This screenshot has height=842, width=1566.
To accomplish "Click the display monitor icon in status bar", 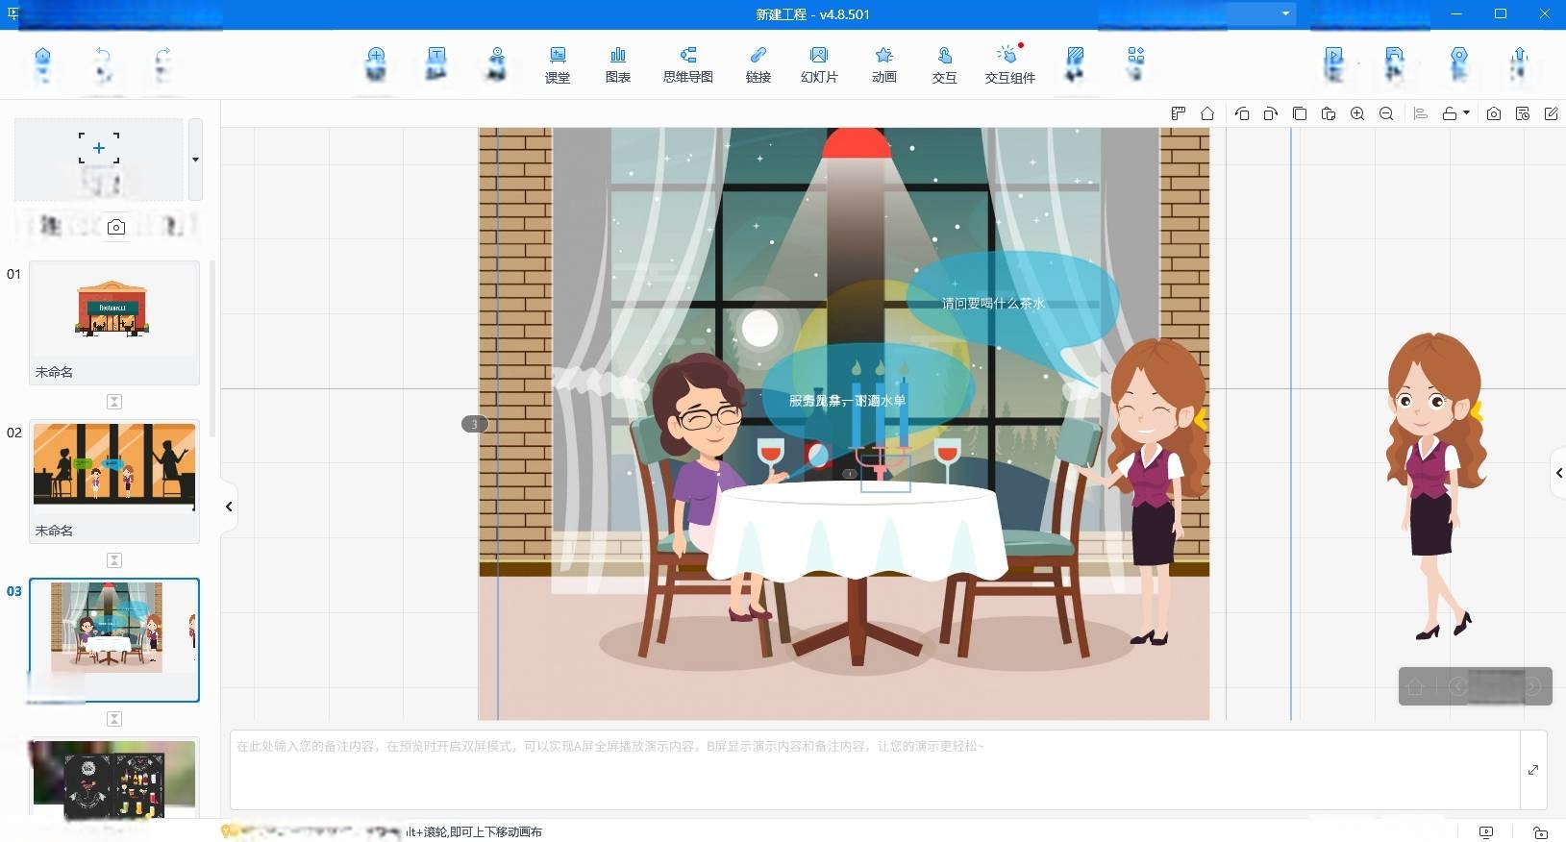I will tap(1486, 832).
